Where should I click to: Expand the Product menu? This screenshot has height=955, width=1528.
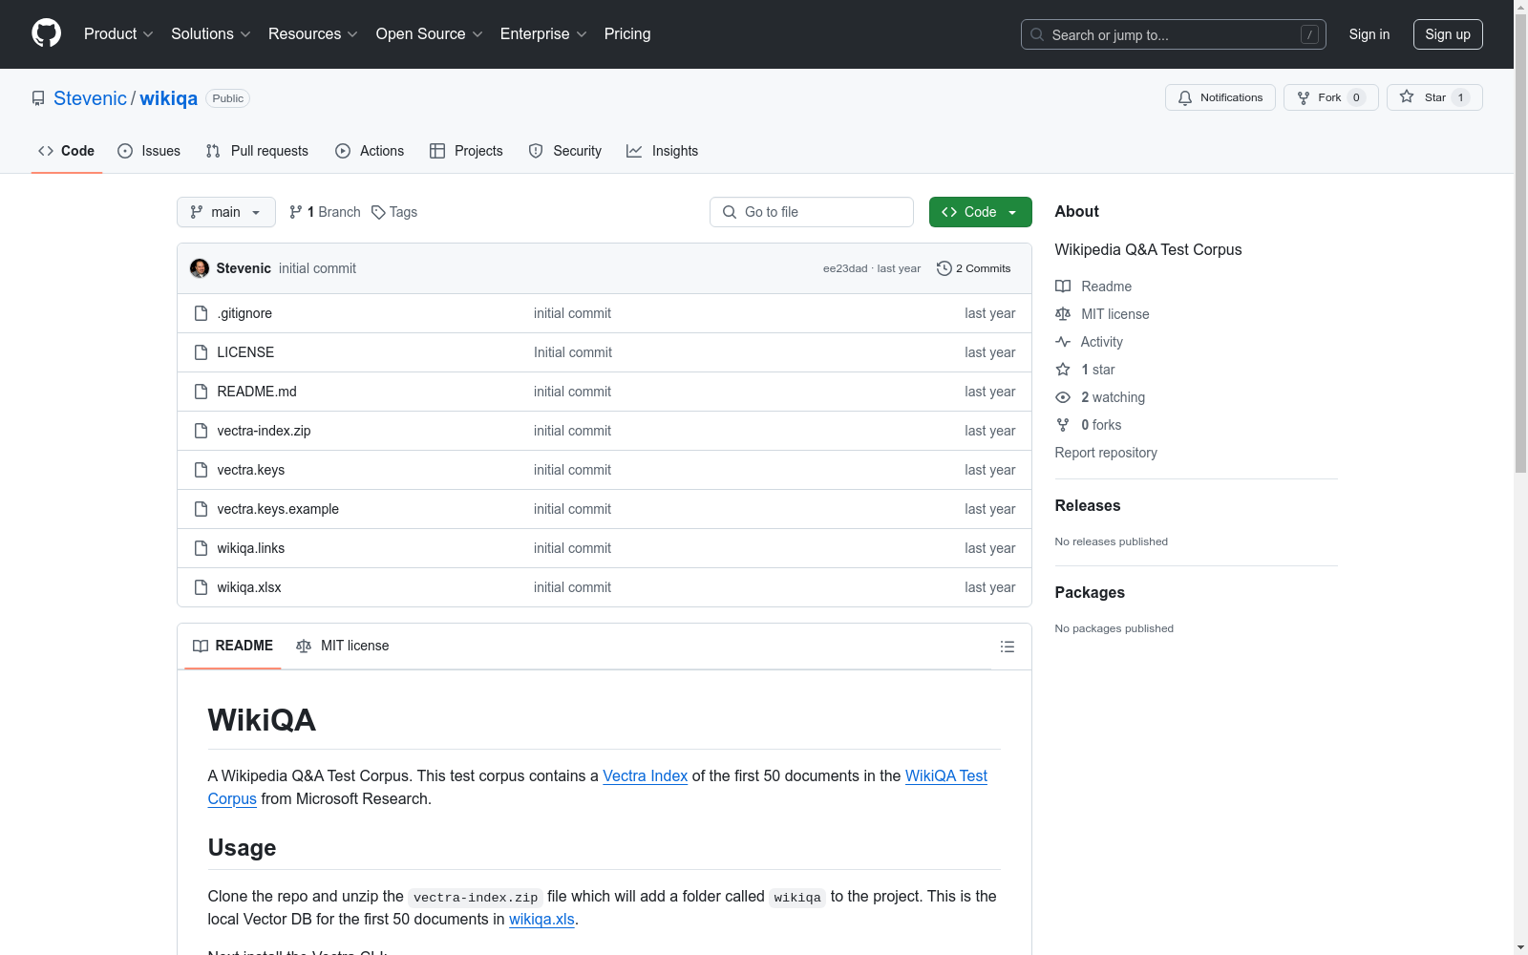pos(118,34)
